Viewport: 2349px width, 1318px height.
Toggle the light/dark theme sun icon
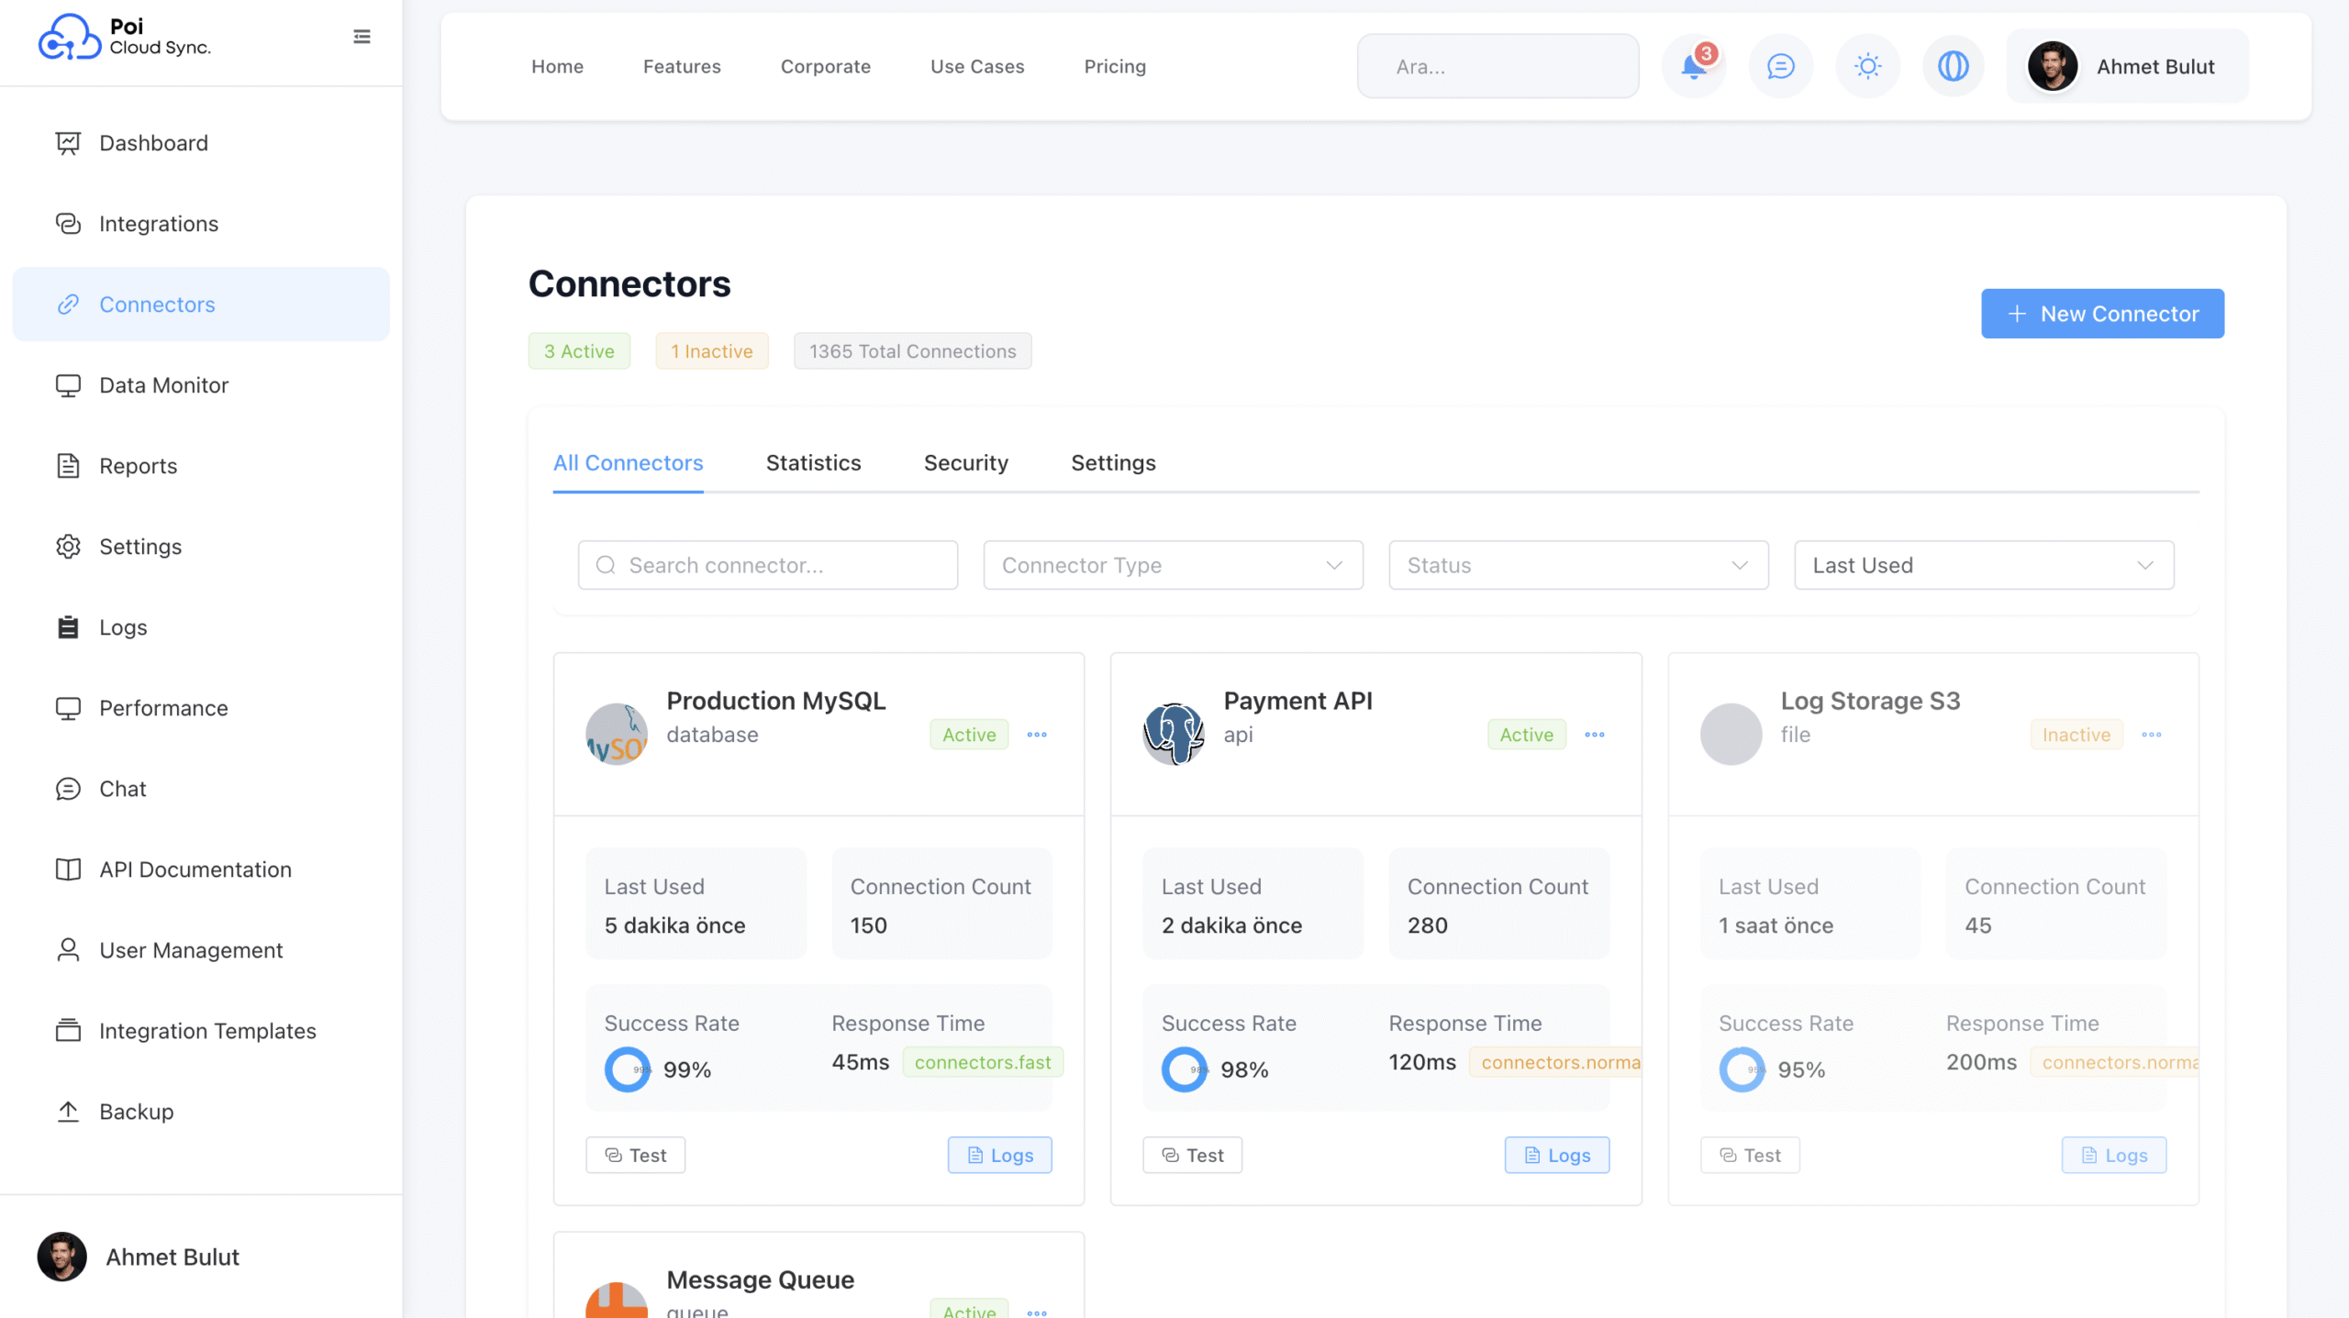(x=1867, y=66)
